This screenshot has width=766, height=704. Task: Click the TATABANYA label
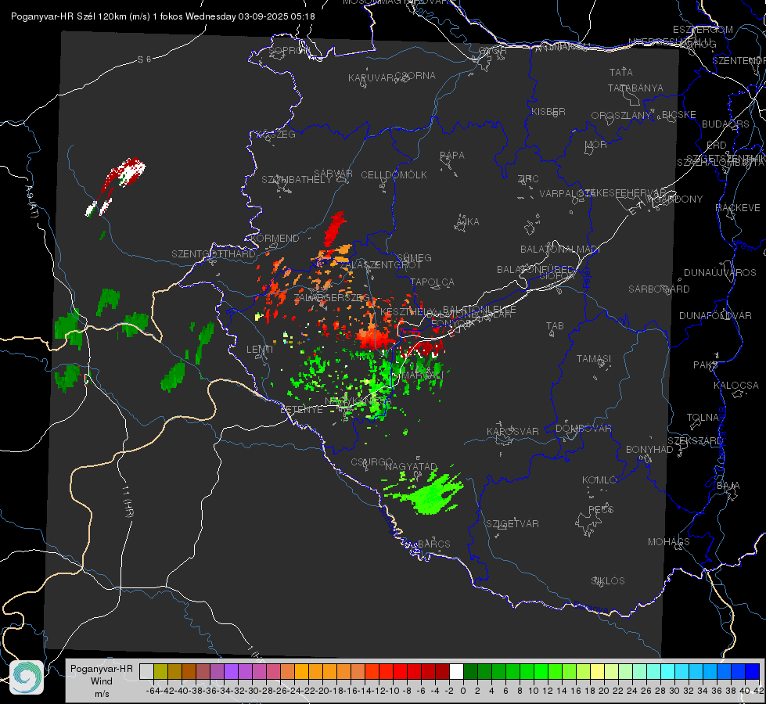(635, 88)
